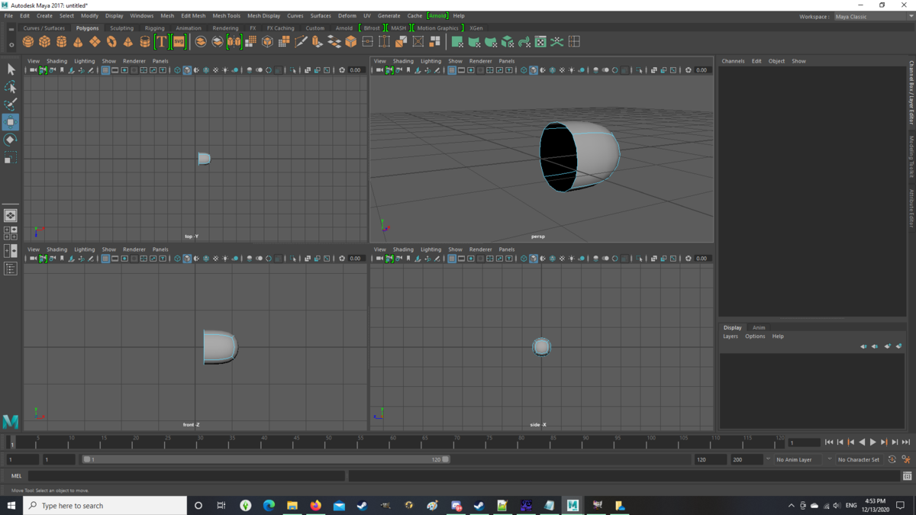
Task: Select the Rotate tool in the toolbox
Action: coord(10,140)
